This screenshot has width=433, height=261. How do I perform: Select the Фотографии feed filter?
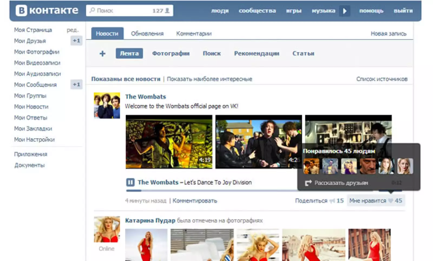(171, 53)
